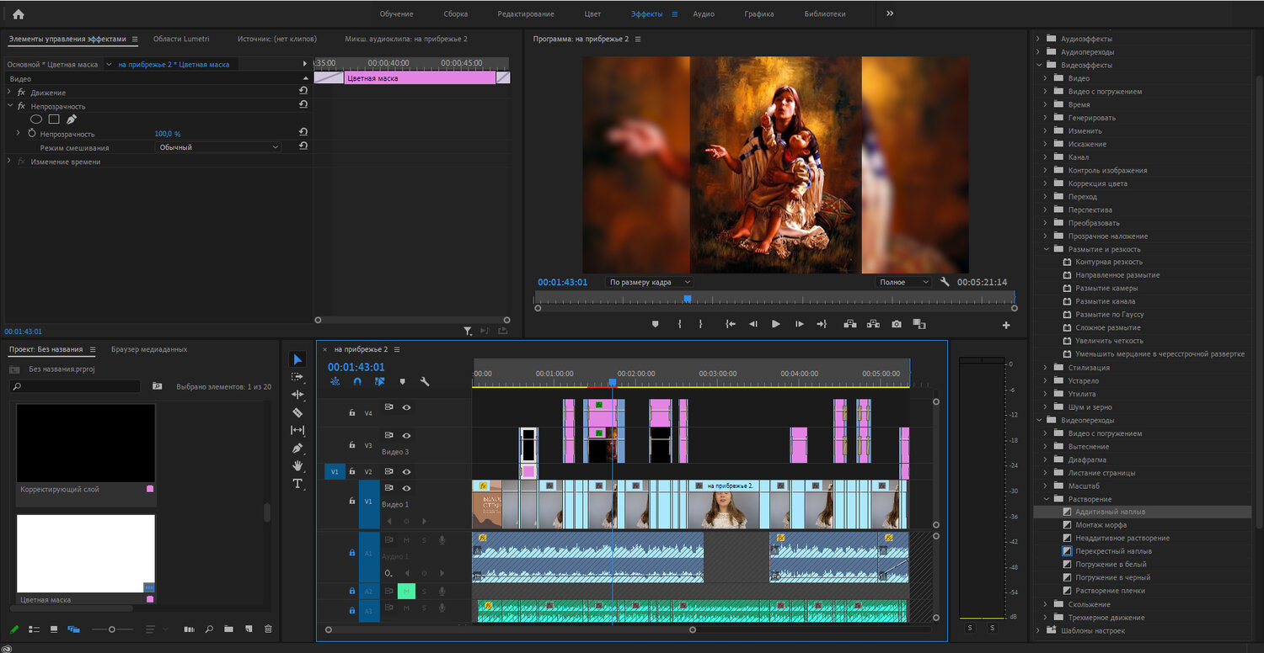
Task: Switch to the Аудио workspace
Action: click(x=704, y=14)
